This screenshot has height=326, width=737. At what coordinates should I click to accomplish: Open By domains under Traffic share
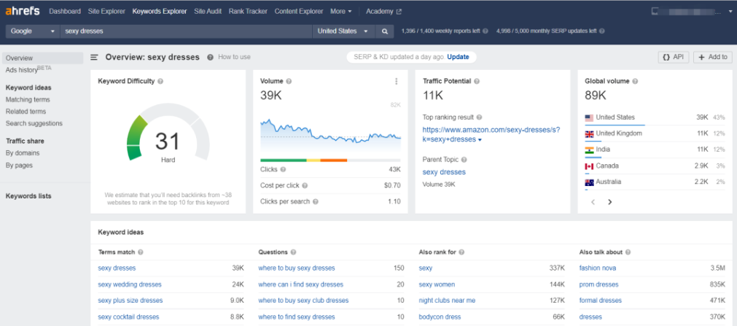point(23,153)
